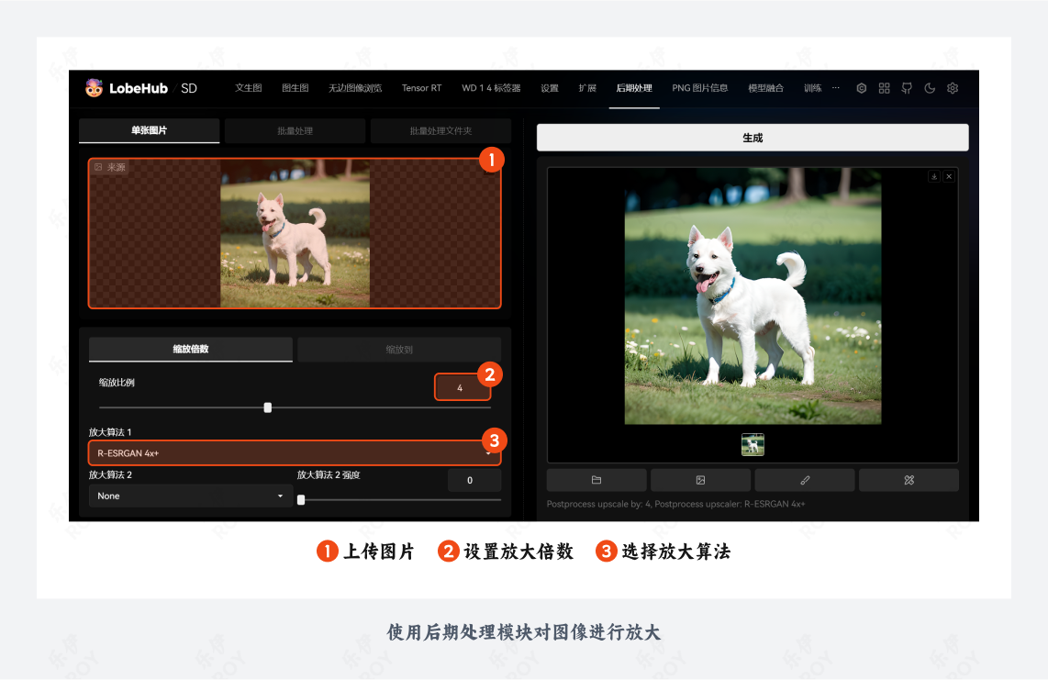The width and height of the screenshot is (1048, 680).
Task: Click the 缩放比例 slider handle
Action: [x=267, y=407]
